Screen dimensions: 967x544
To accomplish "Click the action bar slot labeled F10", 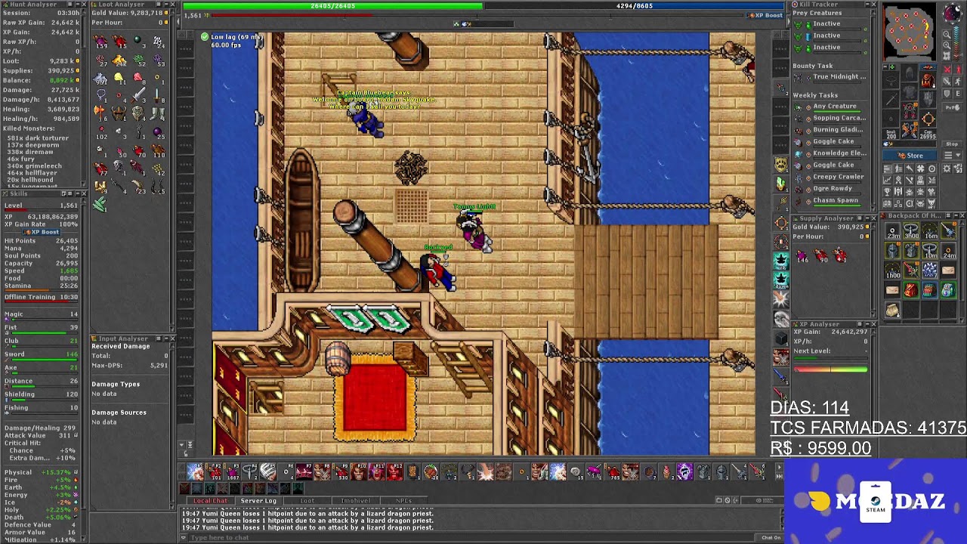I will [x=360, y=472].
